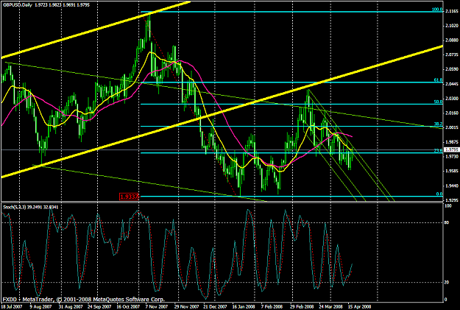Click the 16 Jan 2008 date label

tap(244, 306)
